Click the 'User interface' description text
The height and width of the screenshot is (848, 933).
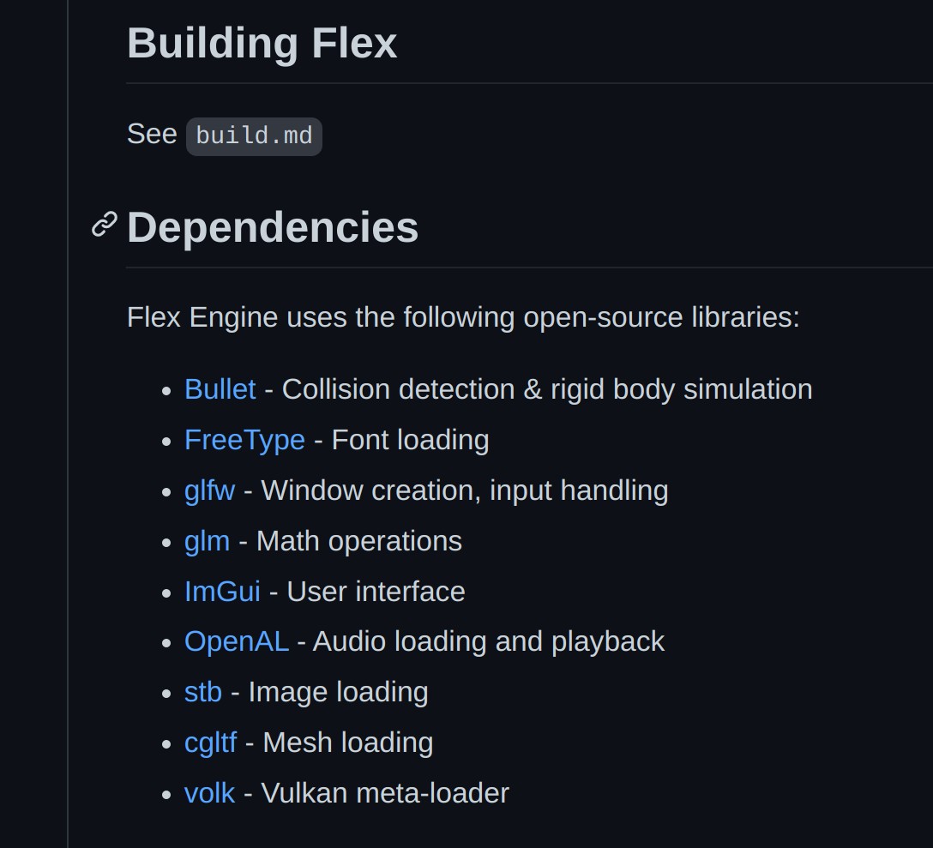(x=376, y=592)
